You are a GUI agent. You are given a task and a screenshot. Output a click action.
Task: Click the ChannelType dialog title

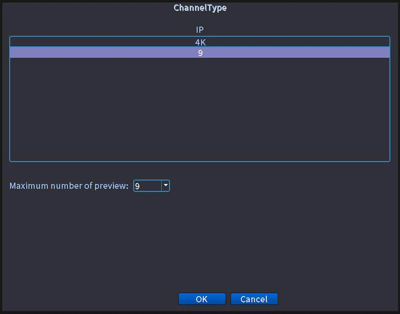coord(200,8)
